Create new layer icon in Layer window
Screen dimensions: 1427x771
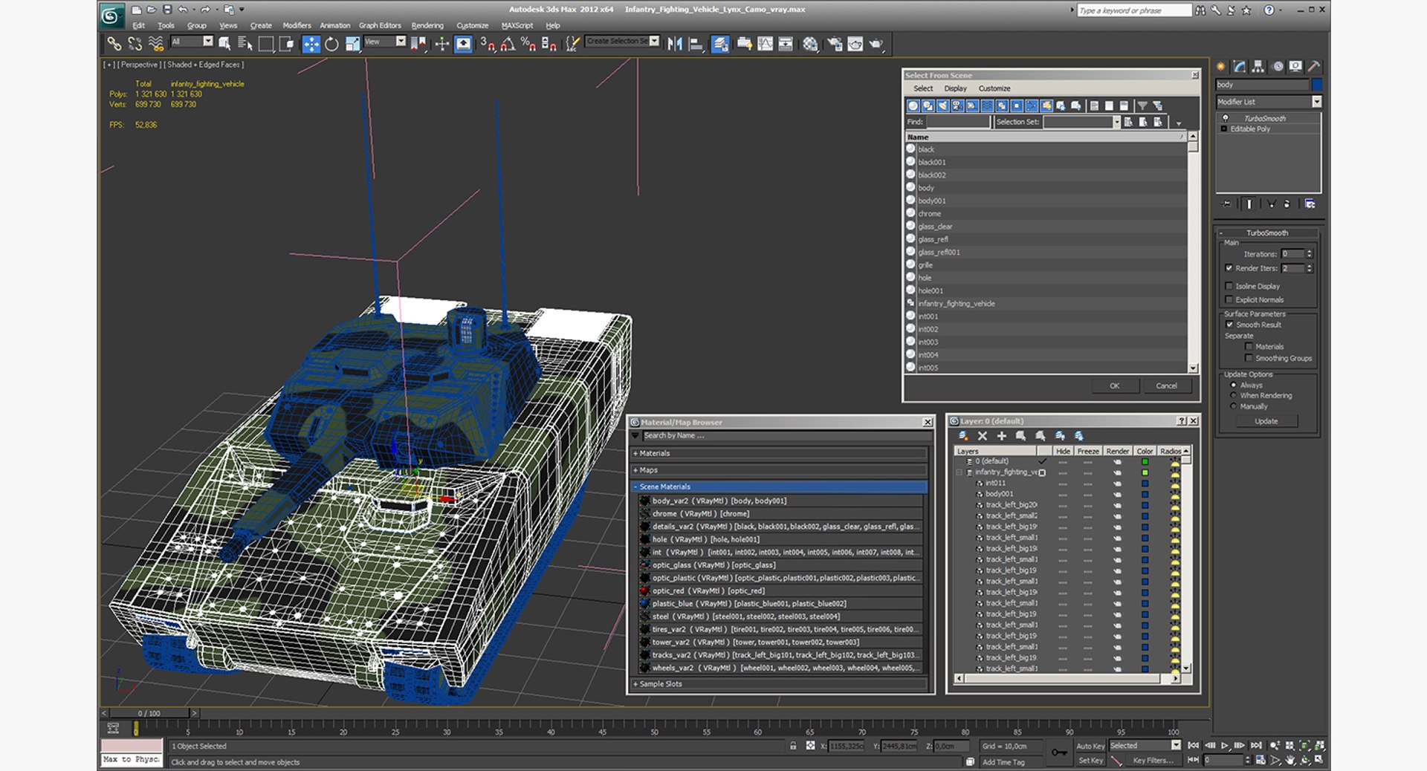coord(963,436)
